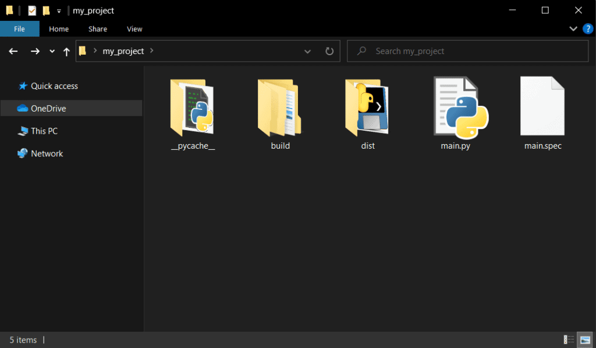Open This PC in the sidebar
596x348 pixels.
click(x=43, y=131)
